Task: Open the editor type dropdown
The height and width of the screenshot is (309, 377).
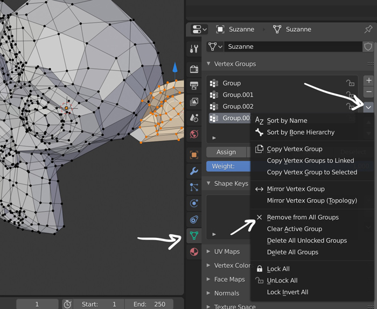Action: pyautogui.click(x=199, y=29)
